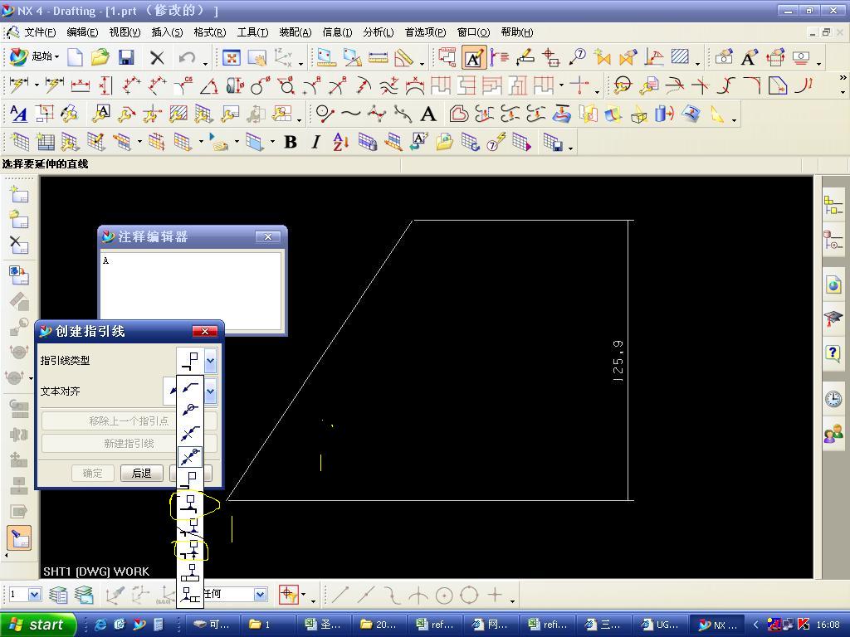Click the 125.9 dimension text in drawing
850x637 pixels.
(618, 362)
